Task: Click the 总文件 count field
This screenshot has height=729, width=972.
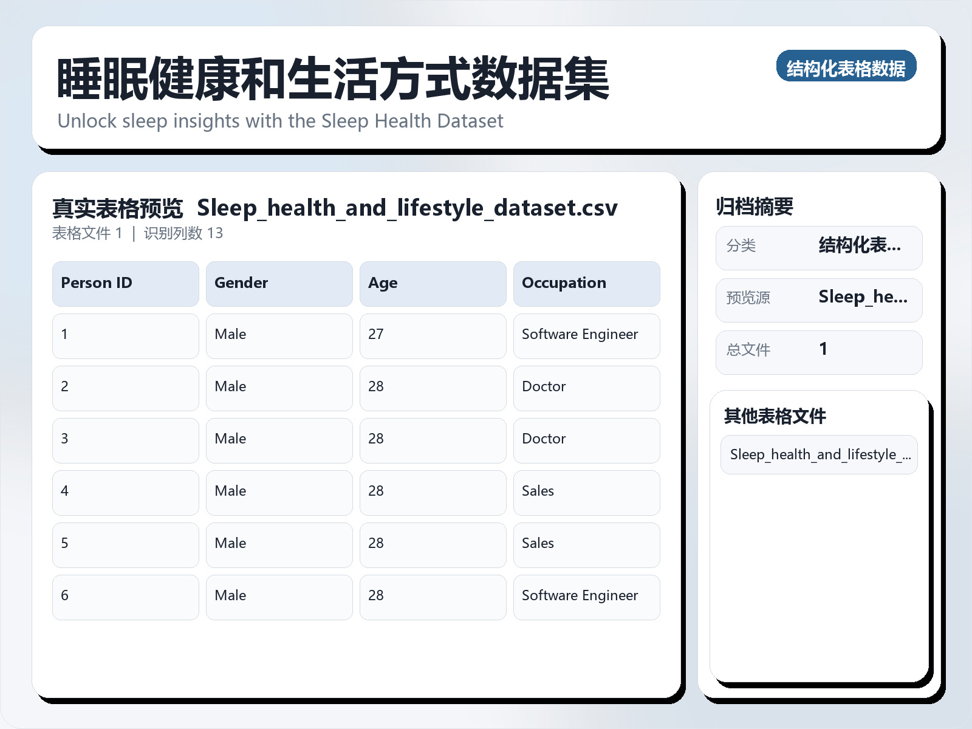Action: click(x=818, y=352)
